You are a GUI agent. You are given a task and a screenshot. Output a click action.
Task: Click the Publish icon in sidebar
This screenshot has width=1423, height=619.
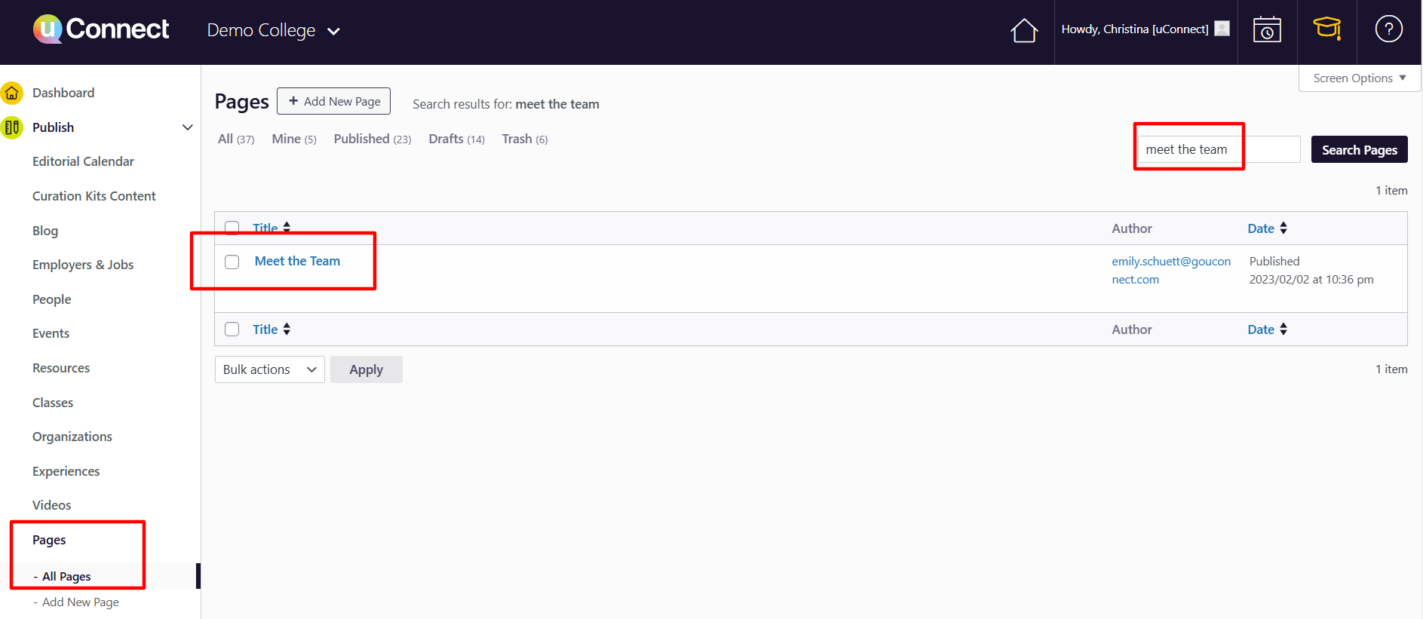12,127
